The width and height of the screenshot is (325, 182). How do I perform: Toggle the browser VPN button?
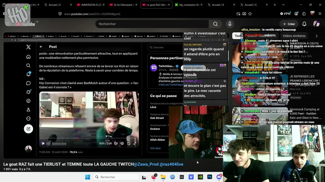[285, 14]
